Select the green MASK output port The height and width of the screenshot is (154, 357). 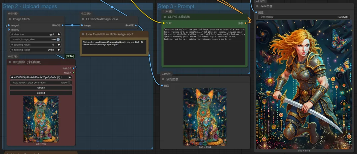coord(73,73)
